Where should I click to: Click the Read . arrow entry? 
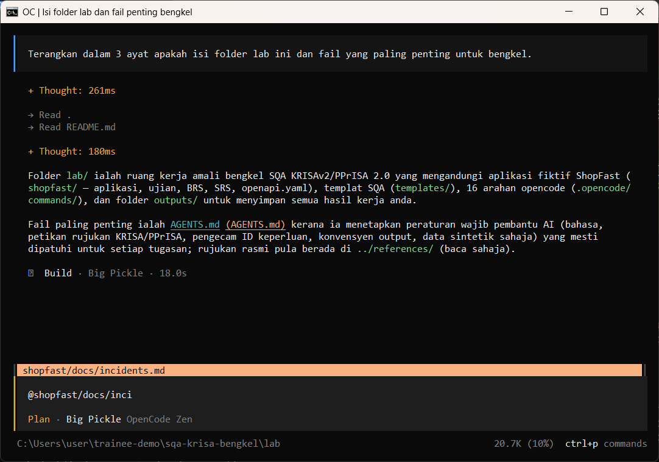[x=49, y=114]
